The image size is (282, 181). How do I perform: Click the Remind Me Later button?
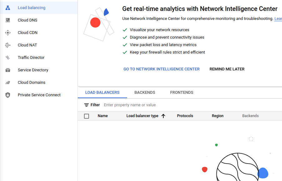click(x=227, y=69)
